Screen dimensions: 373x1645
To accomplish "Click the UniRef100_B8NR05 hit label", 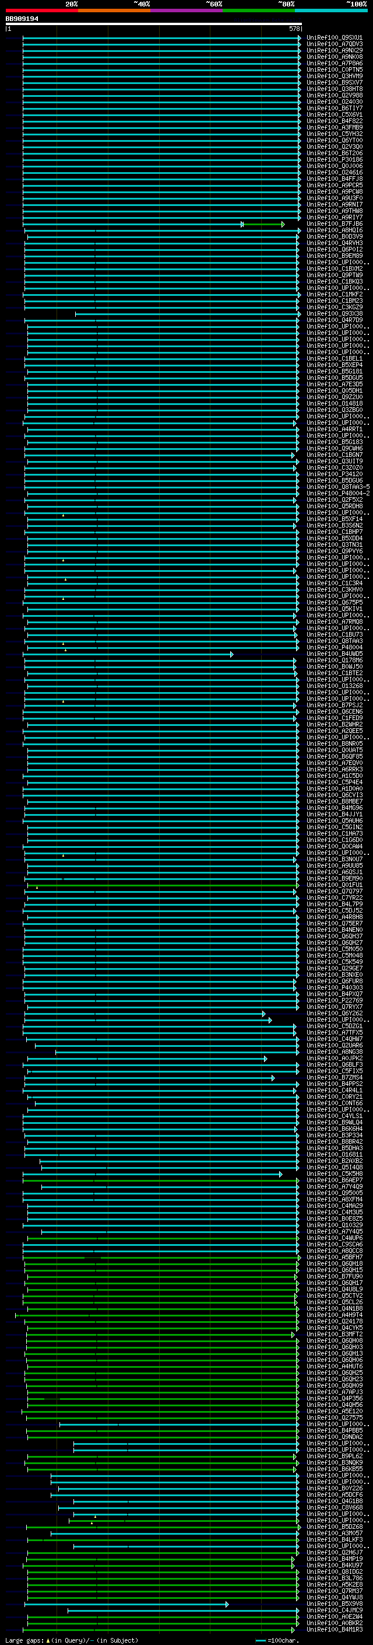I will click(x=334, y=744).
